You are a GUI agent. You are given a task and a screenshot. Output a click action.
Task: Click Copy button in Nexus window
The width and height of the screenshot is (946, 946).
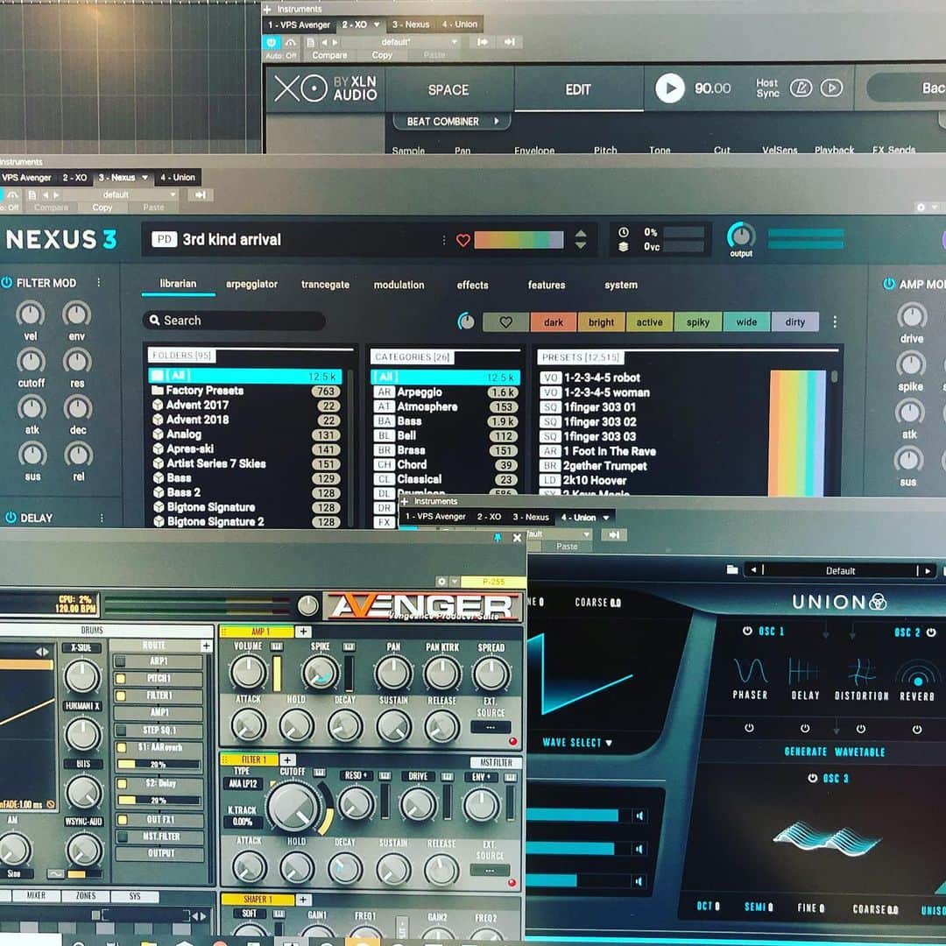click(102, 207)
